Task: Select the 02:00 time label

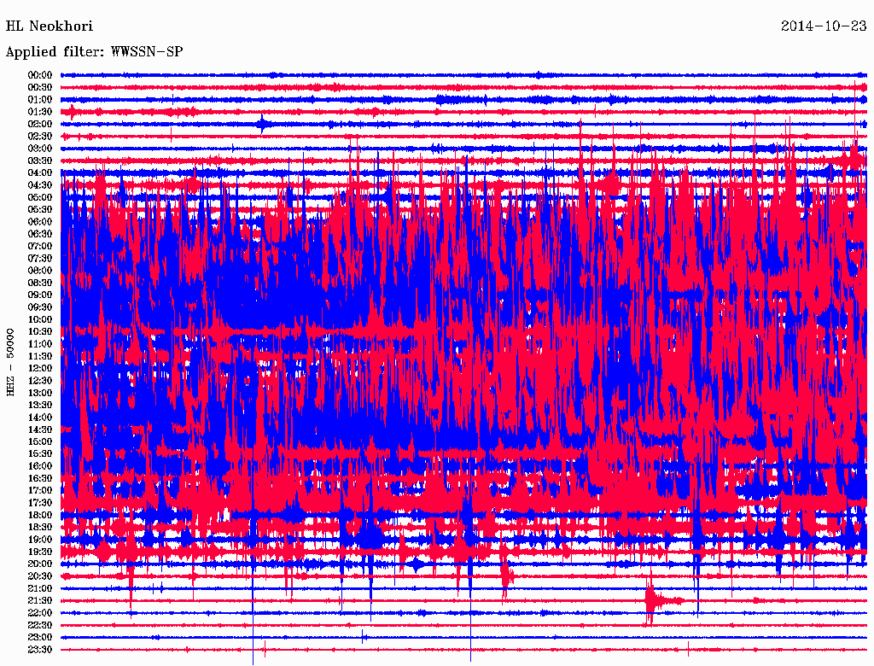Action: [x=39, y=124]
